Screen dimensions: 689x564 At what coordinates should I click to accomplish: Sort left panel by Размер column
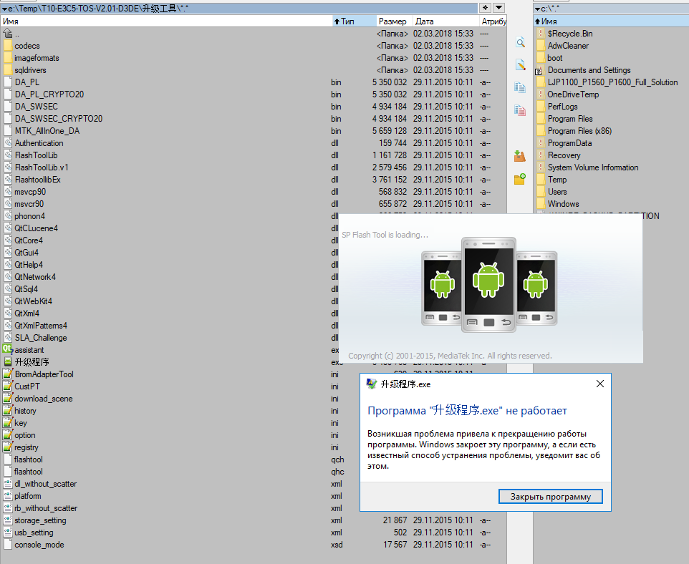coord(392,21)
